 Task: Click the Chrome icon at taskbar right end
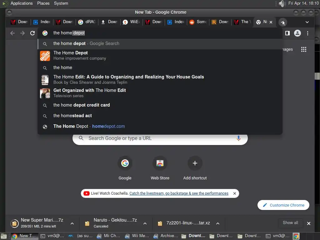tap(296, 236)
